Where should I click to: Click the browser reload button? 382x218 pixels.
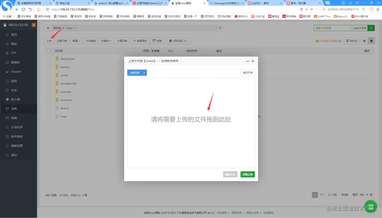point(23,9)
